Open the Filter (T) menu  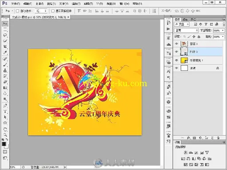[x=88, y=4]
